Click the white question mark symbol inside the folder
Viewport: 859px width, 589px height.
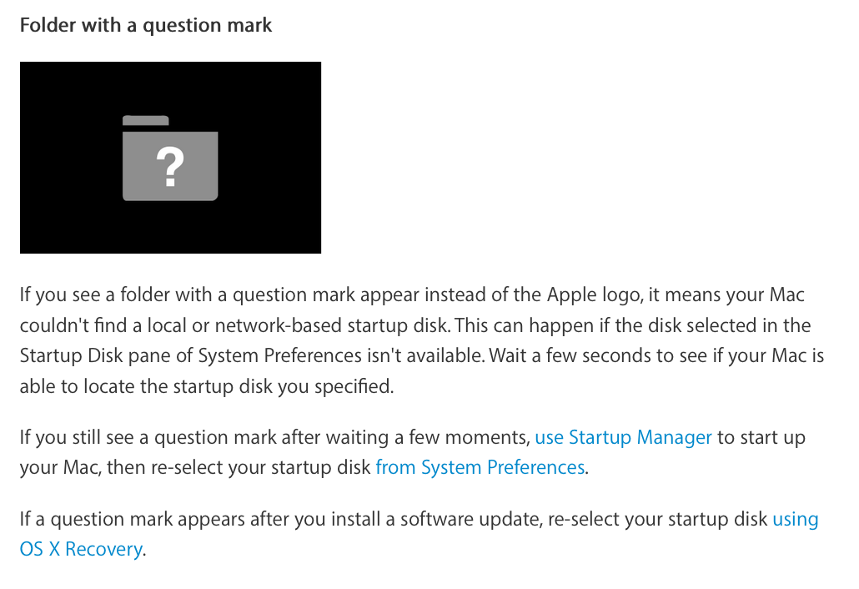(x=170, y=167)
